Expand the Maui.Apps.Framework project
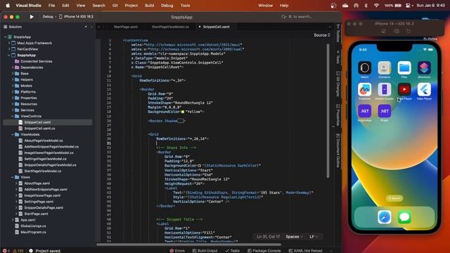Screen dimensions: 450x253 [x=9, y=43]
